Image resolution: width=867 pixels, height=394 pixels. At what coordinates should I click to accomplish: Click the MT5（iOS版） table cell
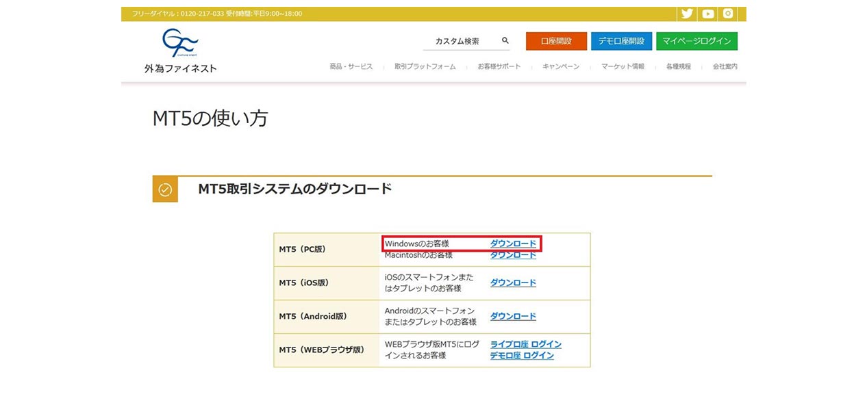tap(327, 283)
